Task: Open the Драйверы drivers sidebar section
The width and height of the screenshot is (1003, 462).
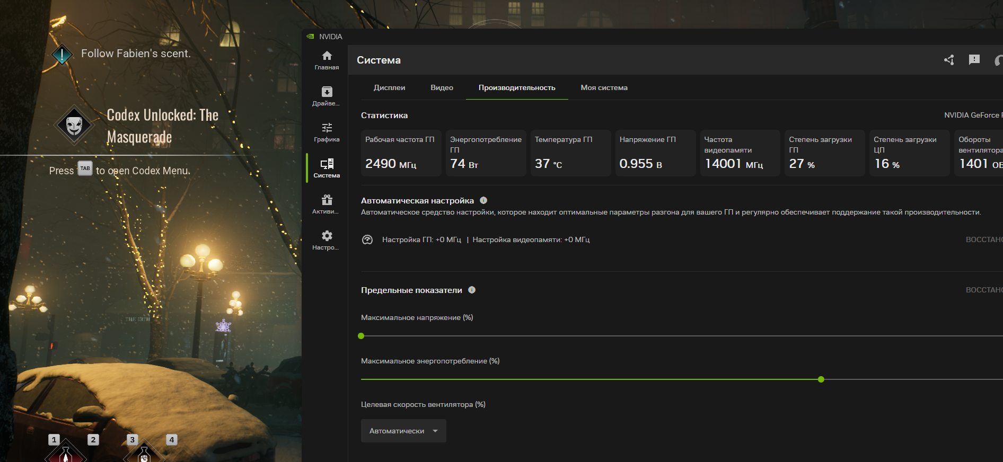Action: pyautogui.click(x=327, y=96)
